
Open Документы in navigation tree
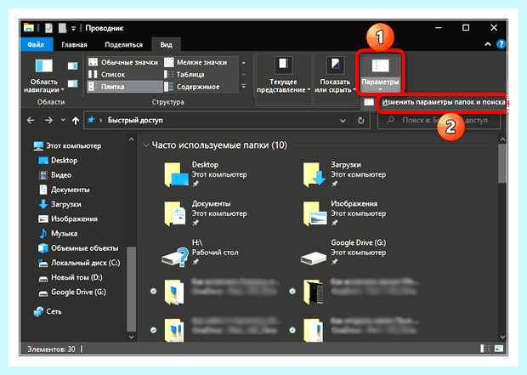(64, 190)
